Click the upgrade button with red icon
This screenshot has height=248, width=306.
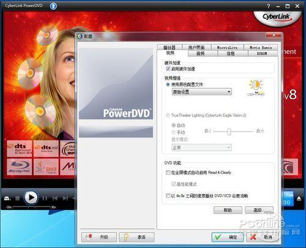point(99,237)
